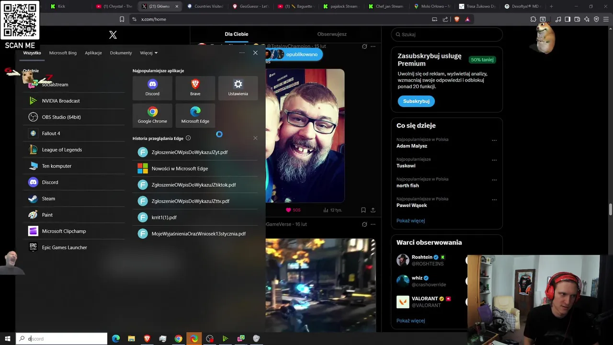The width and height of the screenshot is (613, 345).
Task: Open Paint in the recent list
Action: [x=74, y=215]
